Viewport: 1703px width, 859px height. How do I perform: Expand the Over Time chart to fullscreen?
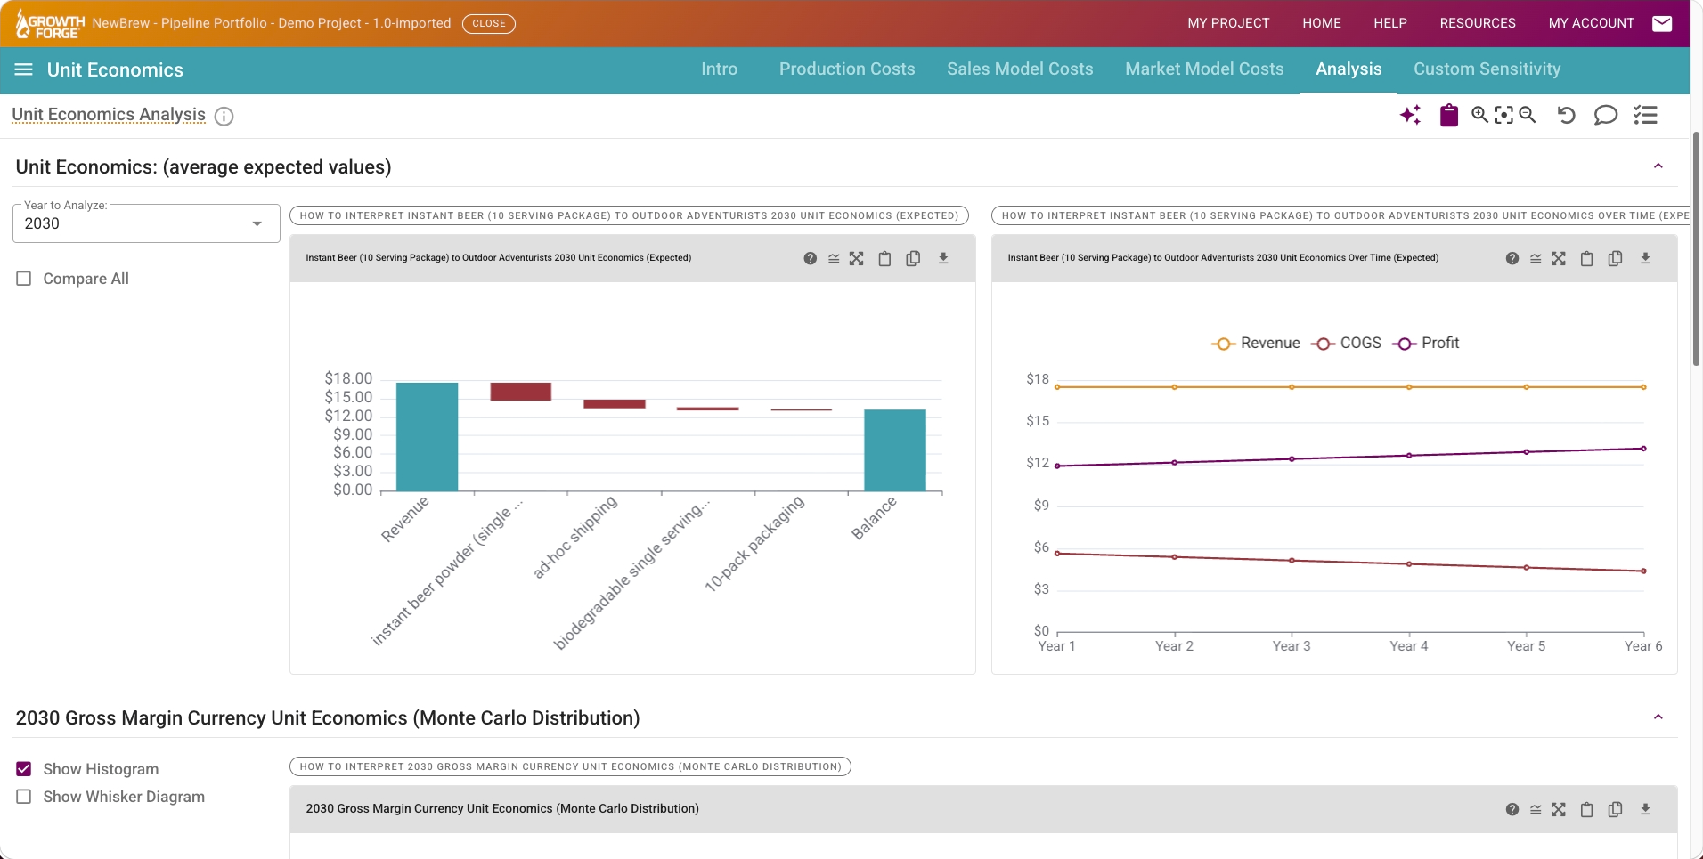tap(1559, 259)
